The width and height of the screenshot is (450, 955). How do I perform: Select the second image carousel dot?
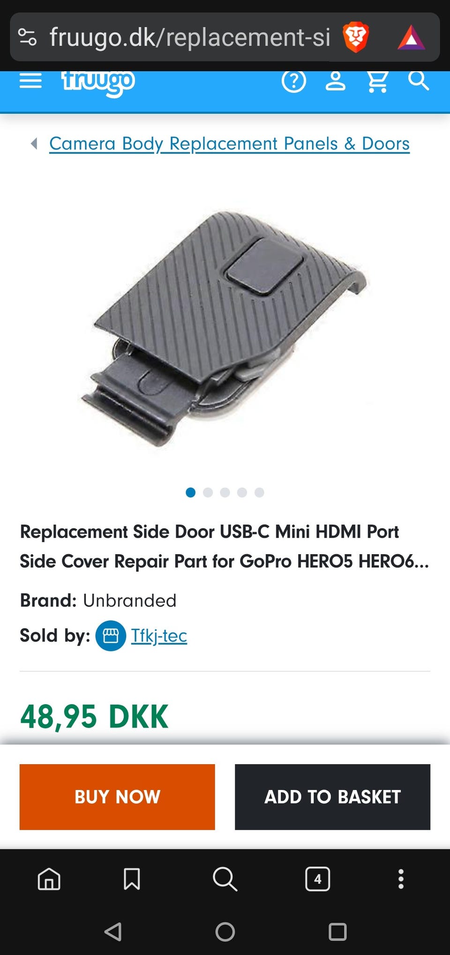click(208, 492)
